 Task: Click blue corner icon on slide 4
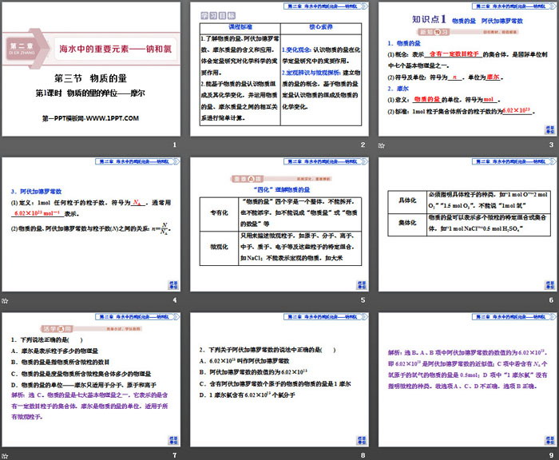click(x=173, y=285)
